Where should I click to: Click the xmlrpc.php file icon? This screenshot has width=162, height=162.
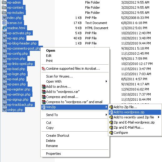(x=4, y=110)
